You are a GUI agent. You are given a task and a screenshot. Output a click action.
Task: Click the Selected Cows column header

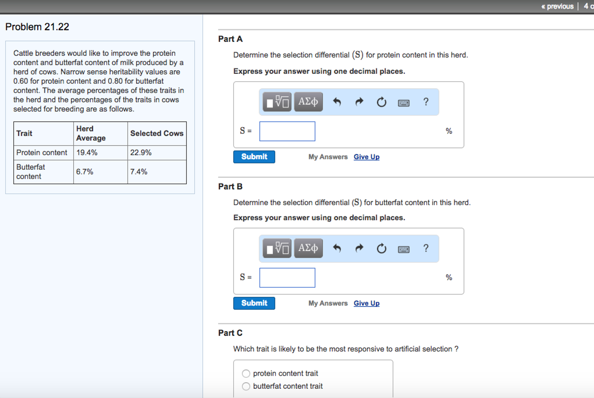click(157, 133)
